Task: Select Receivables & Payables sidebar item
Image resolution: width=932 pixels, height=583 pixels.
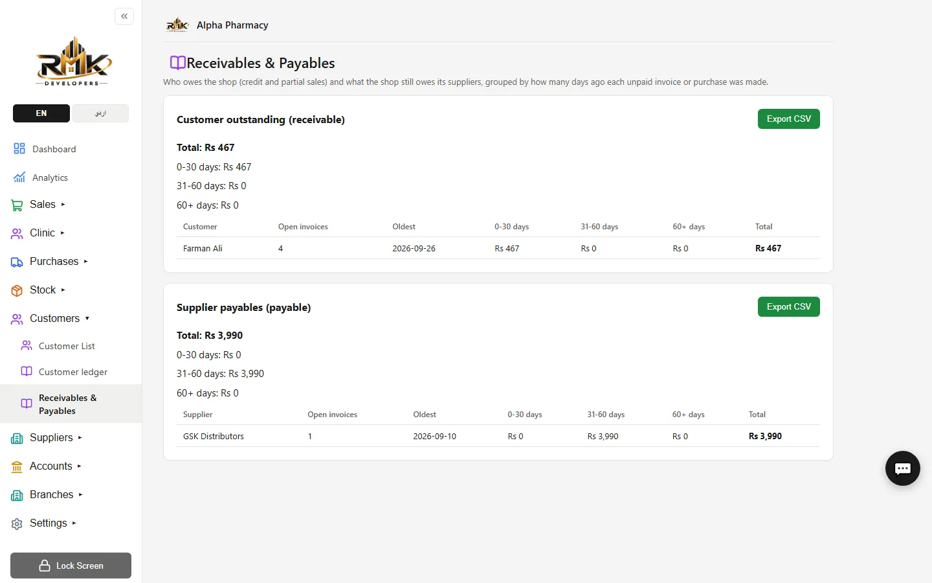Action: click(71, 404)
